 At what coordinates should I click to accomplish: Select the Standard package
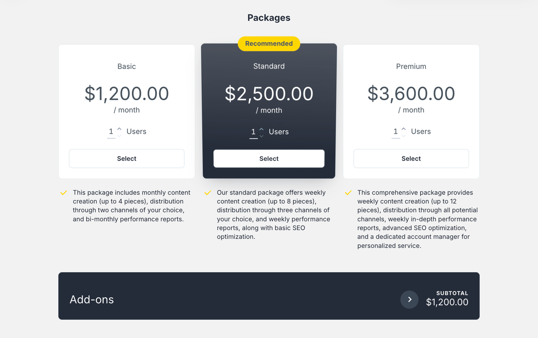269,158
